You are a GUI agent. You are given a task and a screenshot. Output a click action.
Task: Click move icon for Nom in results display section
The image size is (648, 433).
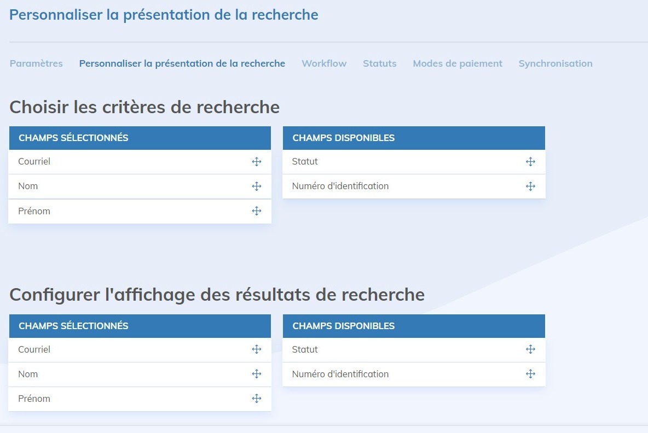[x=256, y=374]
